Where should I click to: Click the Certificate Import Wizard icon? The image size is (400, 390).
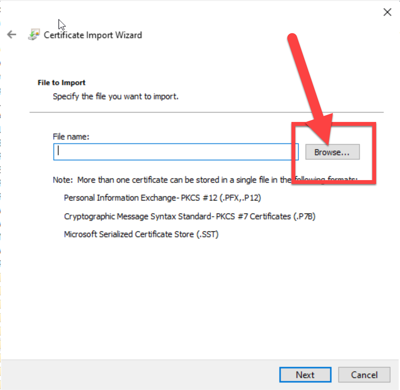[34, 35]
